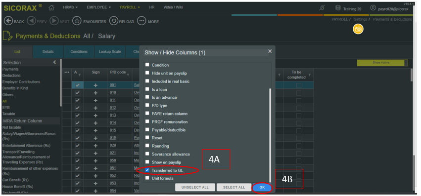Tick the Is an advance checkbox
Screen dimensions: 421x196
pos(147,97)
